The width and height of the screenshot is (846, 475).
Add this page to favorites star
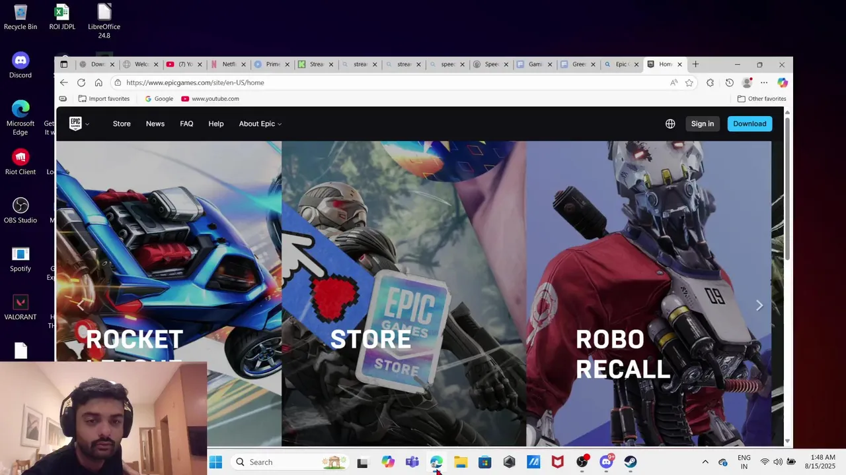pos(689,82)
